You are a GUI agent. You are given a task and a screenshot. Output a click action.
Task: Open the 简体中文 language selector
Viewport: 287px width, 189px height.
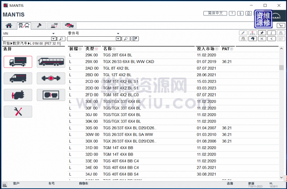pyautogui.click(x=215, y=13)
